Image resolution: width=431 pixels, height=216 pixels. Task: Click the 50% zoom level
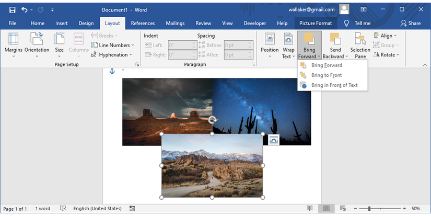416,209
